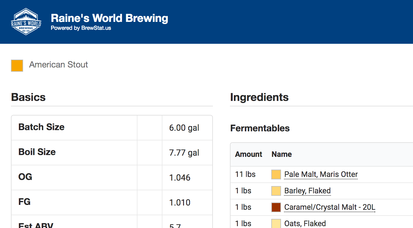The width and height of the screenshot is (413, 228).
Task: Click the Raine's World Brewing logo
Action: (26, 22)
